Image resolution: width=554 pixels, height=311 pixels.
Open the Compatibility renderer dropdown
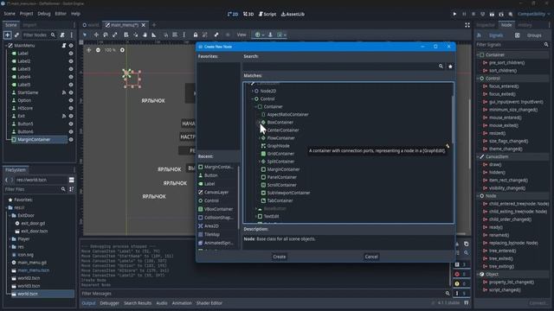point(533,14)
